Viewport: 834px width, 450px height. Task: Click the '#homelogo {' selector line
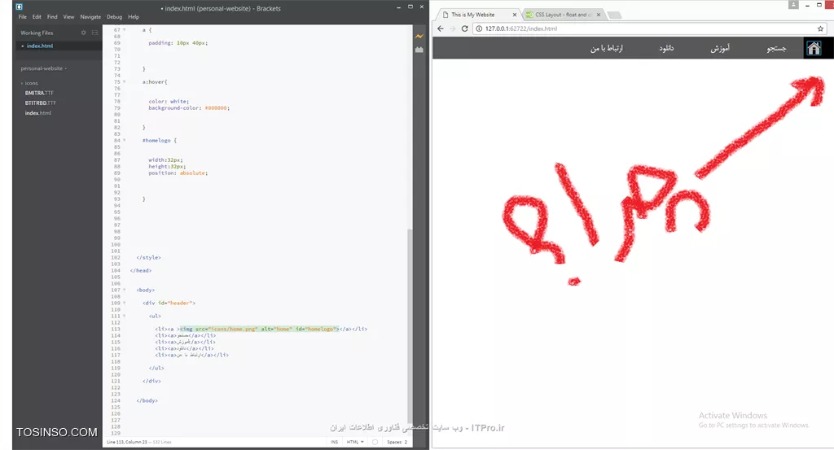[x=160, y=140]
